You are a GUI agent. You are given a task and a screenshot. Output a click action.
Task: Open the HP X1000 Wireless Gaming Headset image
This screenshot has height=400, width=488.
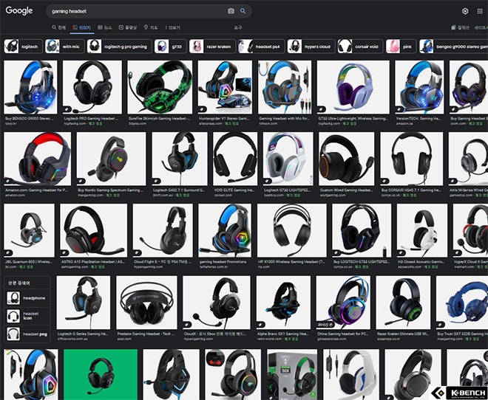pos(292,230)
